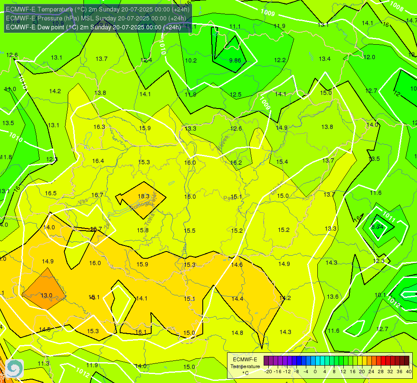Click the 9.86 dew point value
Viewport: 417px width, 383px height.
coord(235,60)
